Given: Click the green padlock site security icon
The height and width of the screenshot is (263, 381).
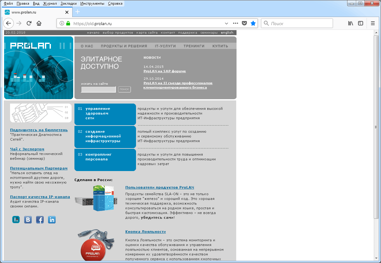Looking at the screenshot, I should 68,23.
